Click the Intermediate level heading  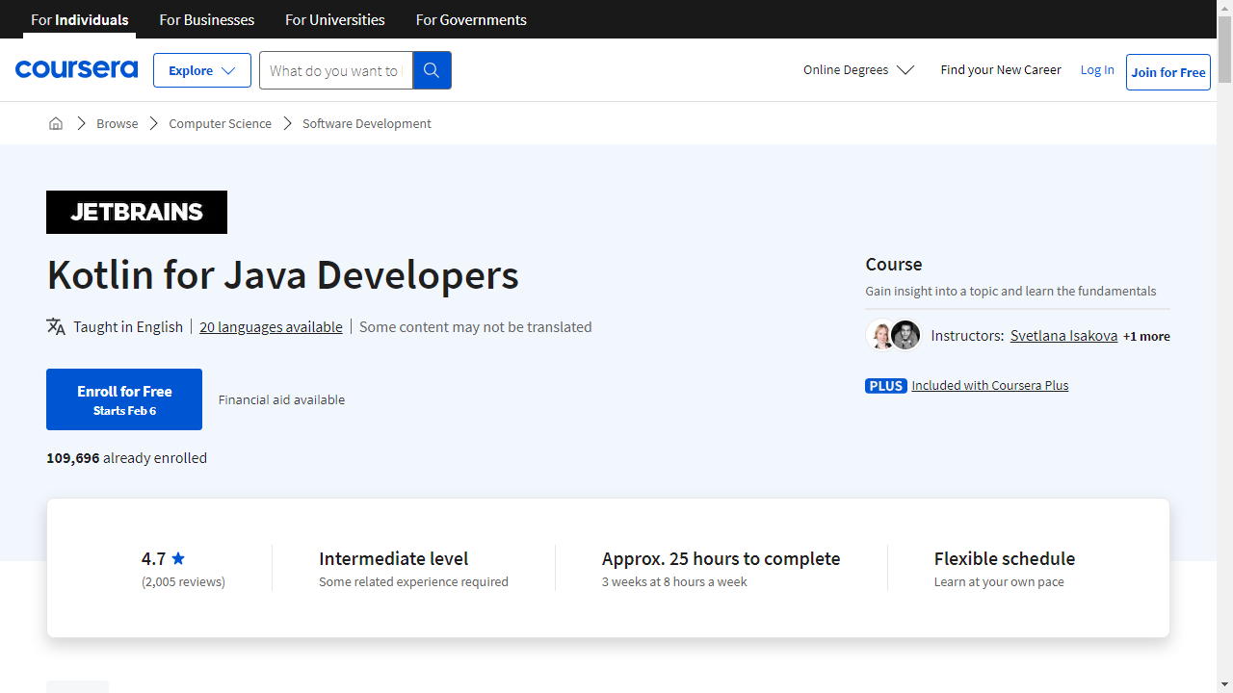pyautogui.click(x=393, y=558)
